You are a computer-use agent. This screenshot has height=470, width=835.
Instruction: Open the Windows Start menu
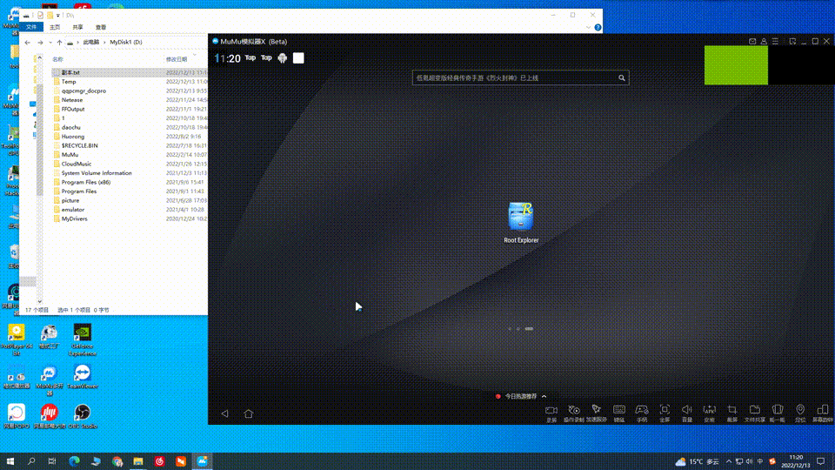pos(10,461)
